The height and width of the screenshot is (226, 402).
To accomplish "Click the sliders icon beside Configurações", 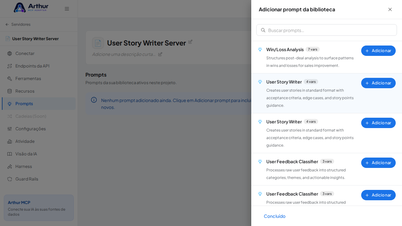I will (9, 129).
